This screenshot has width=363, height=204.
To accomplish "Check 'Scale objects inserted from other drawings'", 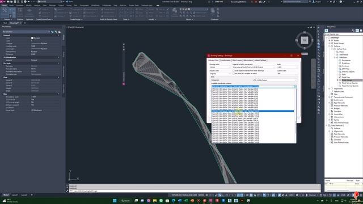I will click(x=234, y=70).
